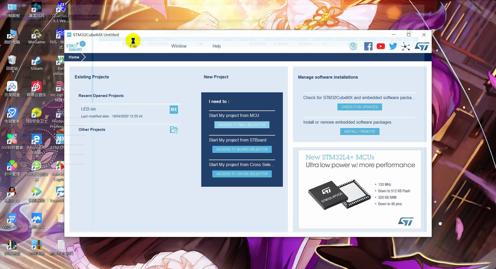The width and height of the screenshot is (496, 269).
Task: Open the ST Twitter icon
Action: [x=393, y=46]
